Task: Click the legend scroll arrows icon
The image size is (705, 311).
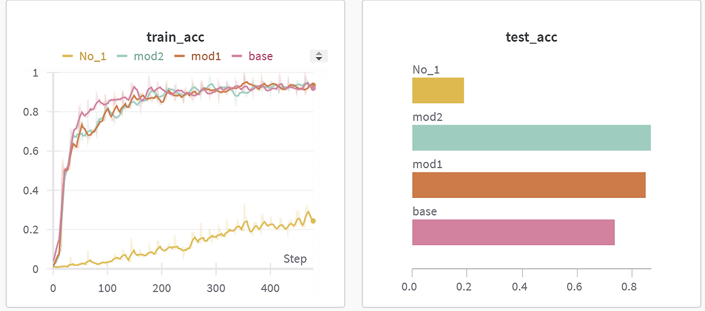Action: point(319,56)
